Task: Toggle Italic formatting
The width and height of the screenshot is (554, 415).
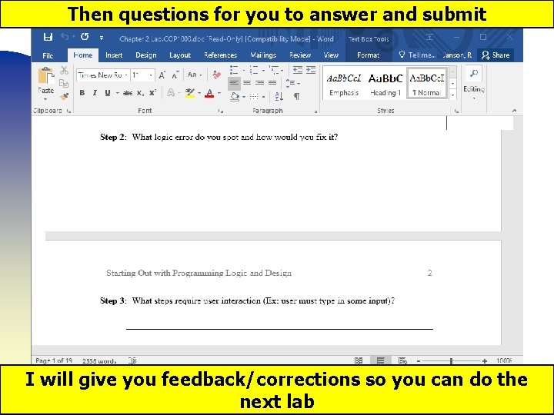Action: click(95, 93)
